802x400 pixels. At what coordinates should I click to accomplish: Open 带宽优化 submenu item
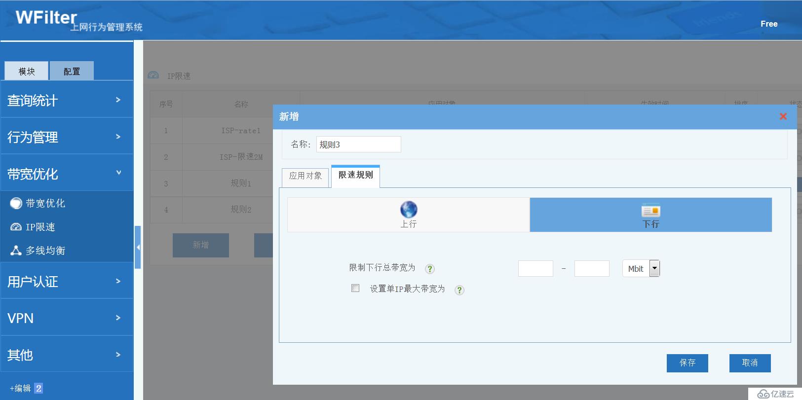[45, 203]
